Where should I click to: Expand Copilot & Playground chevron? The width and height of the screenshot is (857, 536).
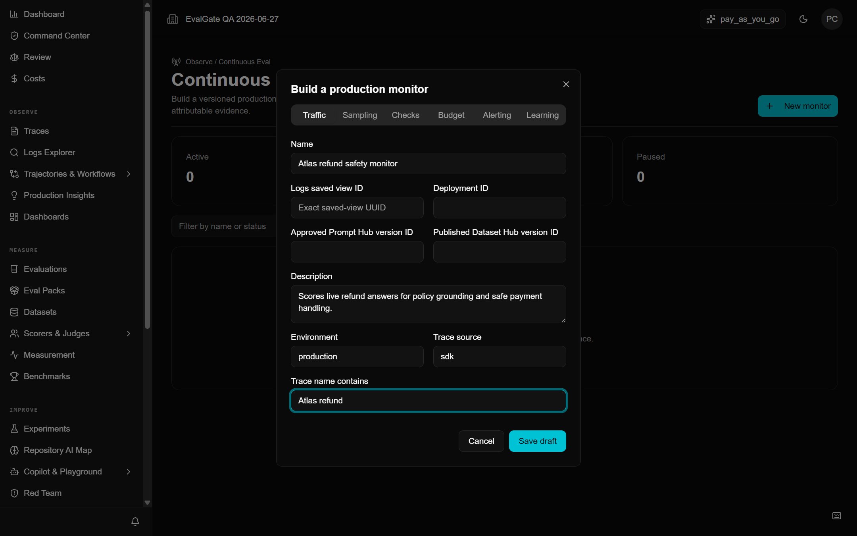[129, 472]
